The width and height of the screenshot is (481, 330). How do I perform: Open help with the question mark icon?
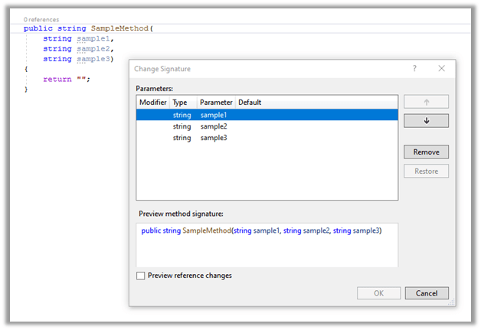click(x=414, y=68)
